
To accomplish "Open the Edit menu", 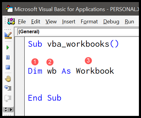I will pos(36,22).
